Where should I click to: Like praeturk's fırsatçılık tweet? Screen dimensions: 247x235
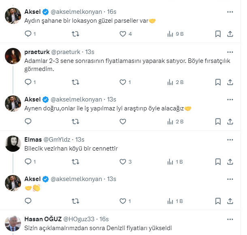pyautogui.click(x=123, y=82)
